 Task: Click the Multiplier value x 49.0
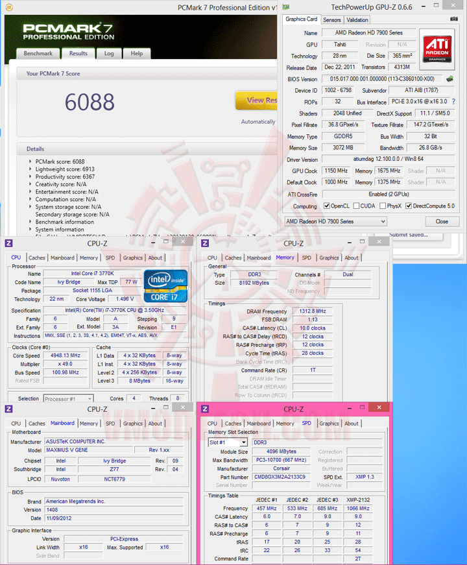click(66, 364)
